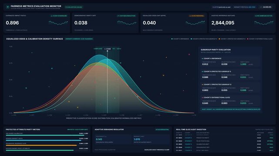Screen dimensions: 279x156
Task: Select the Cohort B protected subgroup card header
Action: point(216,71)
